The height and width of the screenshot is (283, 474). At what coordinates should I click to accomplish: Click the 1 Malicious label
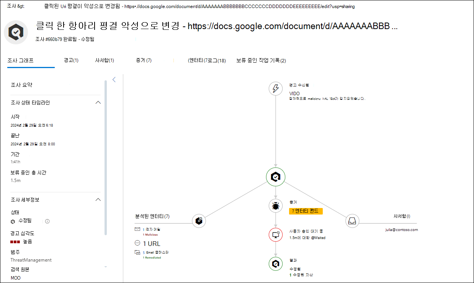(150, 234)
